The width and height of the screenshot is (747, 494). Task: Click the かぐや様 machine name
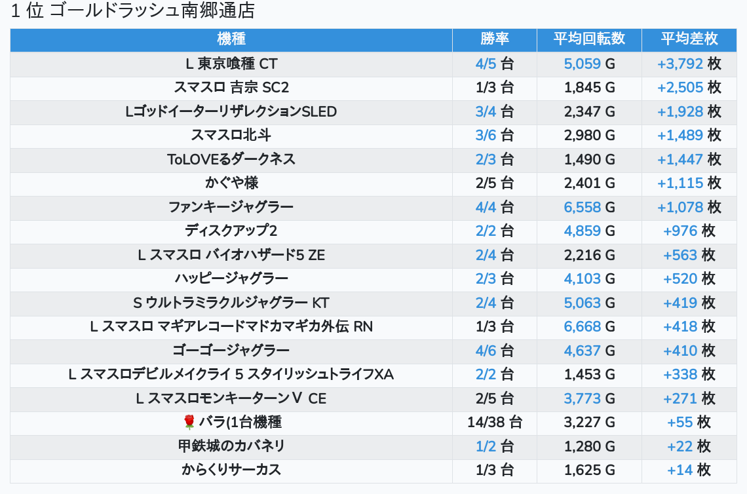(231, 183)
